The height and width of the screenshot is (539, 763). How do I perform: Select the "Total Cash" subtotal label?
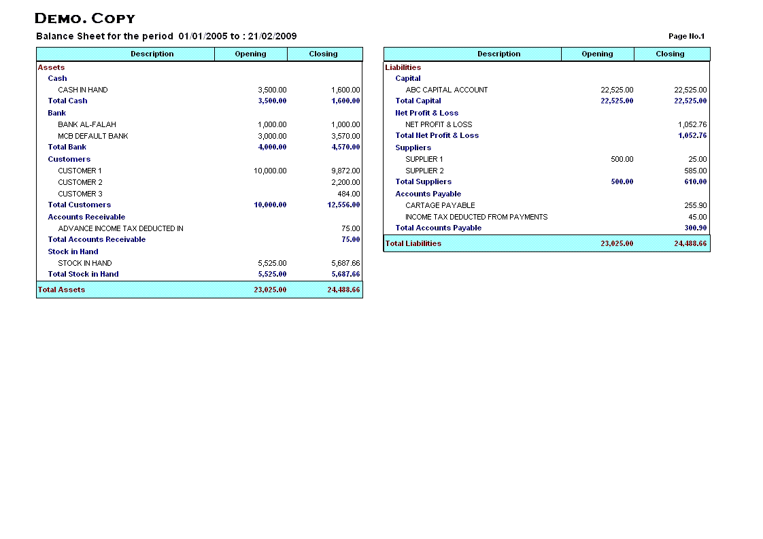click(x=67, y=101)
